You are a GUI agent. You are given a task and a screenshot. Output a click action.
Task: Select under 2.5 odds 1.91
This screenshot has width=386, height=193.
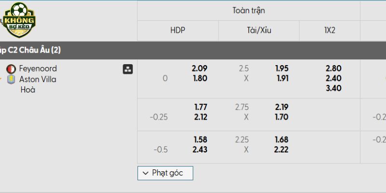click(x=282, y=78)
